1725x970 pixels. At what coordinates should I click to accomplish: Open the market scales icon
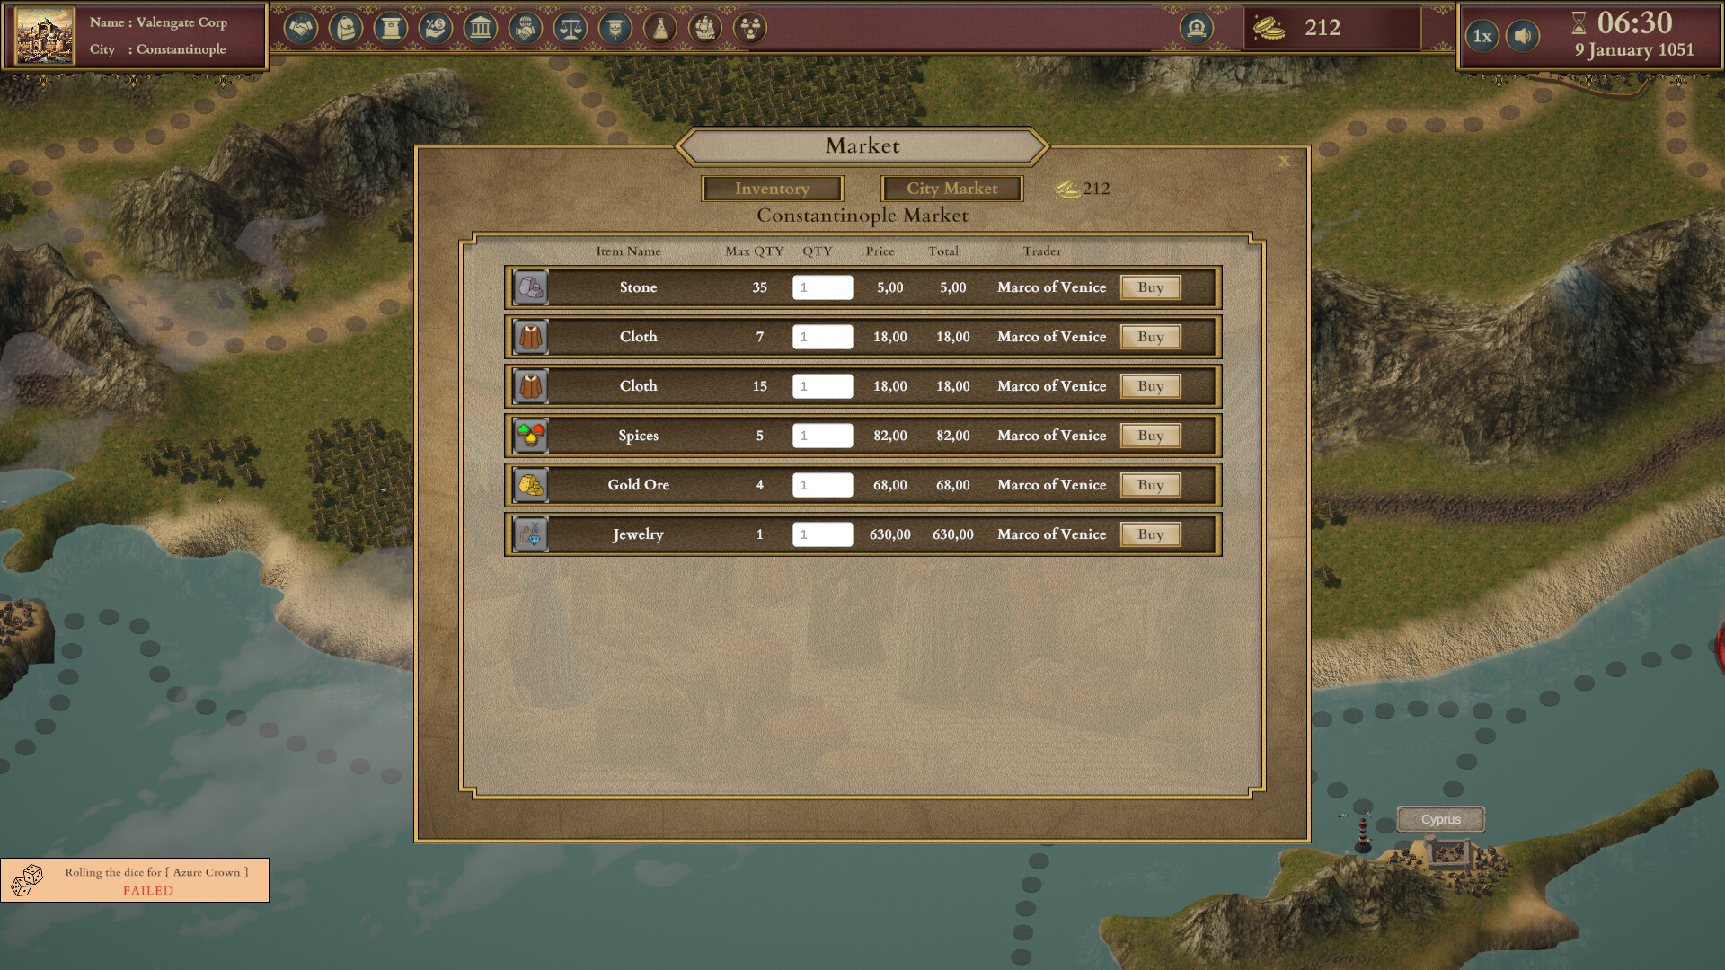pyautogui.click(x=570, y=28)
